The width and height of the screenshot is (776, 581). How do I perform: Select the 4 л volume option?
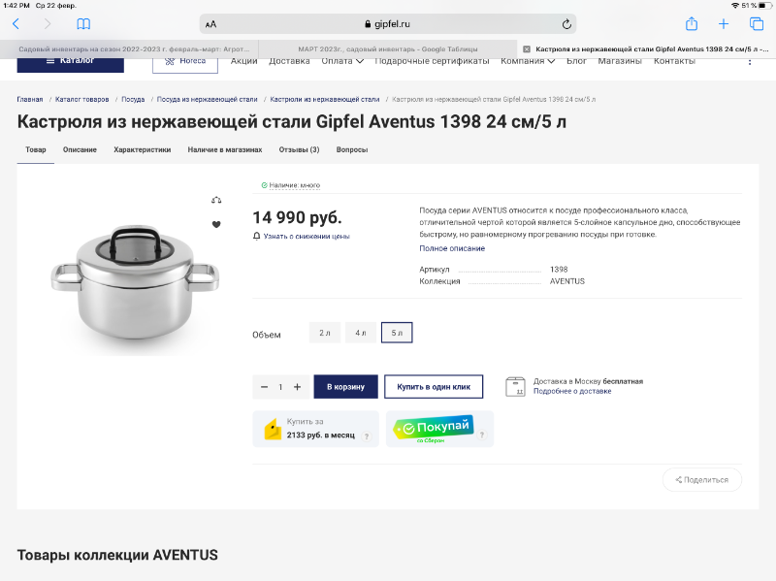(361, 333)
